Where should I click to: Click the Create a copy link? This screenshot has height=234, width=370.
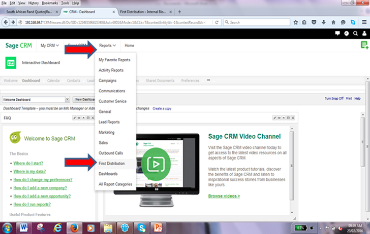[162, 108]
